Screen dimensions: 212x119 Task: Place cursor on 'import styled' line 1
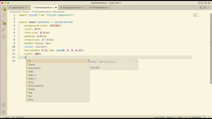28,15
